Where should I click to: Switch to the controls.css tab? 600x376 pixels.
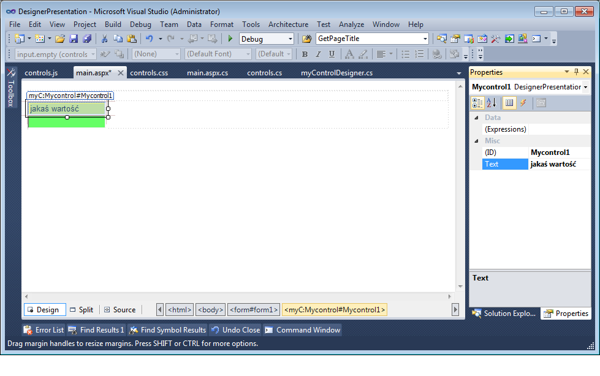coord(149,73)
